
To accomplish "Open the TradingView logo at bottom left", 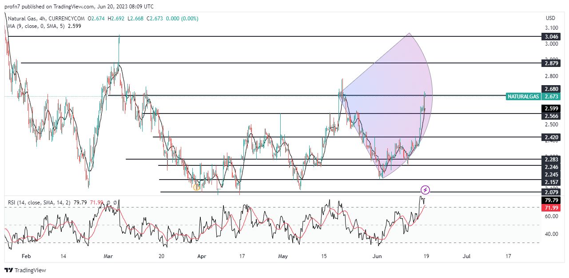I will tap(25, 270).
